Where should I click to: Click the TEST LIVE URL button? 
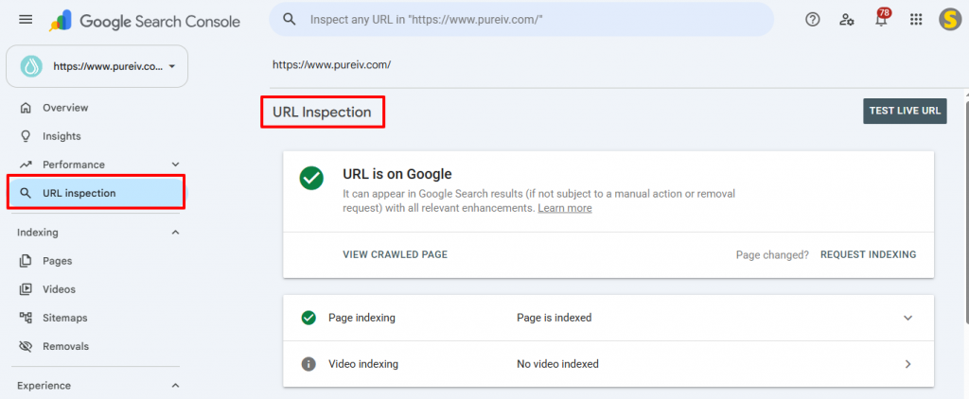[905, 112]
